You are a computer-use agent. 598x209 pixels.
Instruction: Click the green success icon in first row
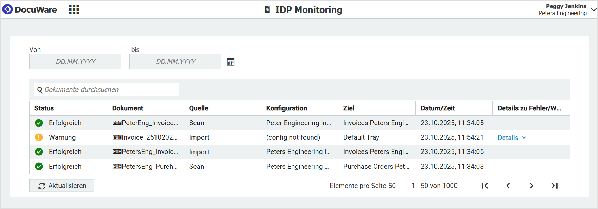39,123
